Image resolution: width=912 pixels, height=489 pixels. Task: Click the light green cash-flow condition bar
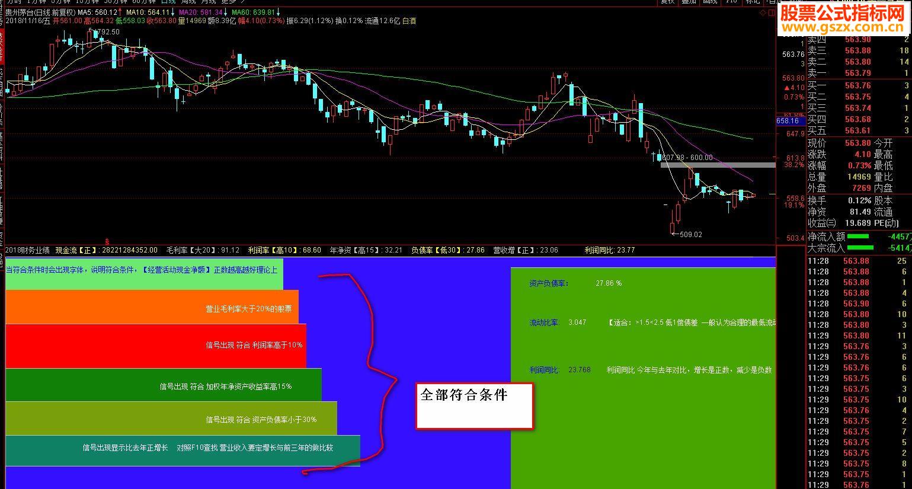tap(144, 273)
